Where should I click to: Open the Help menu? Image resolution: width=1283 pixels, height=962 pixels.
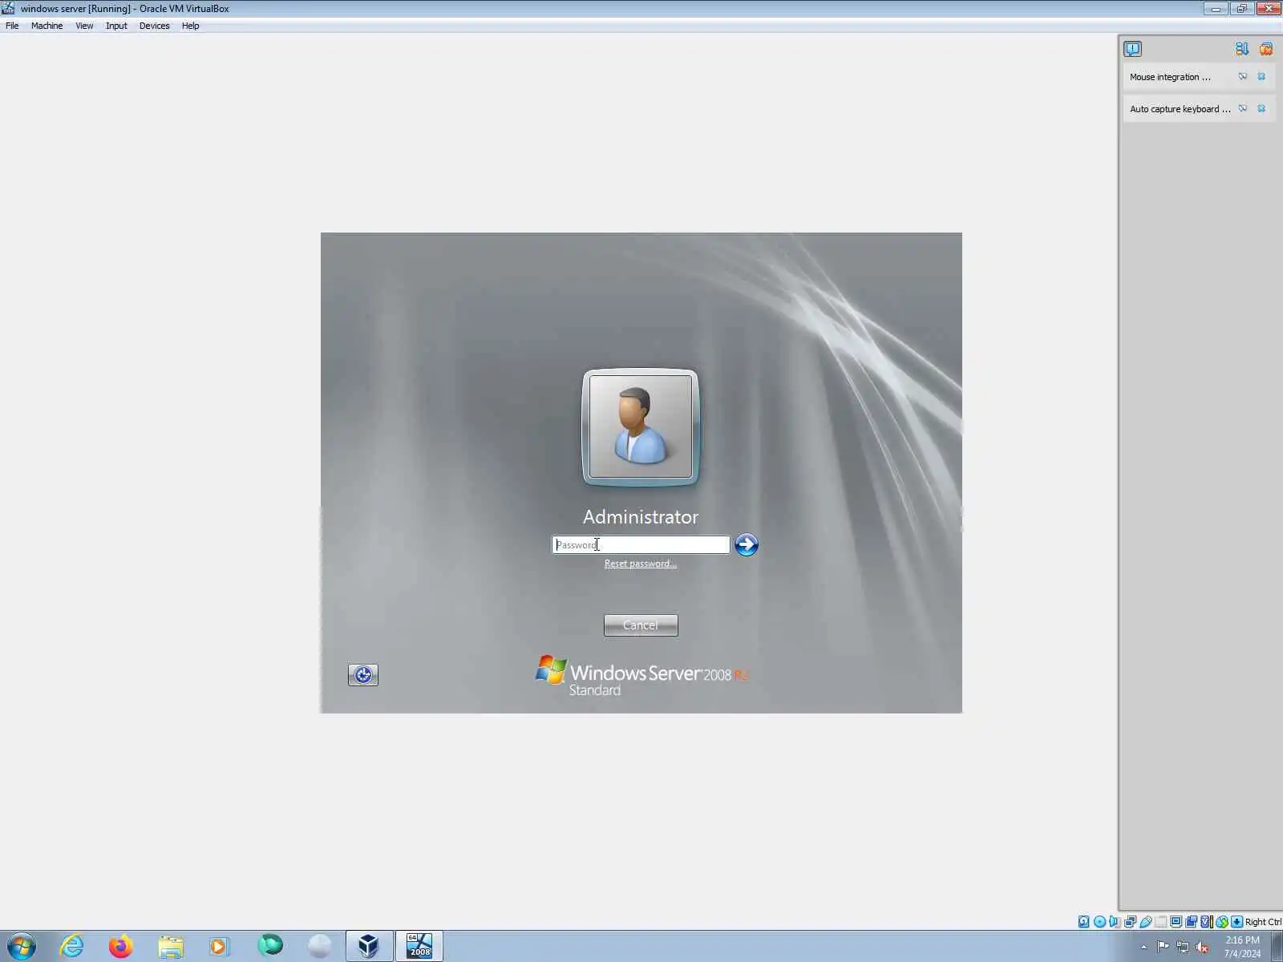pyautogui.click(x=190, y=26)
